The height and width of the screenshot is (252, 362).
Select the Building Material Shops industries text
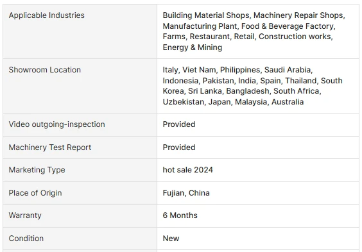click(x=254, y=31)
